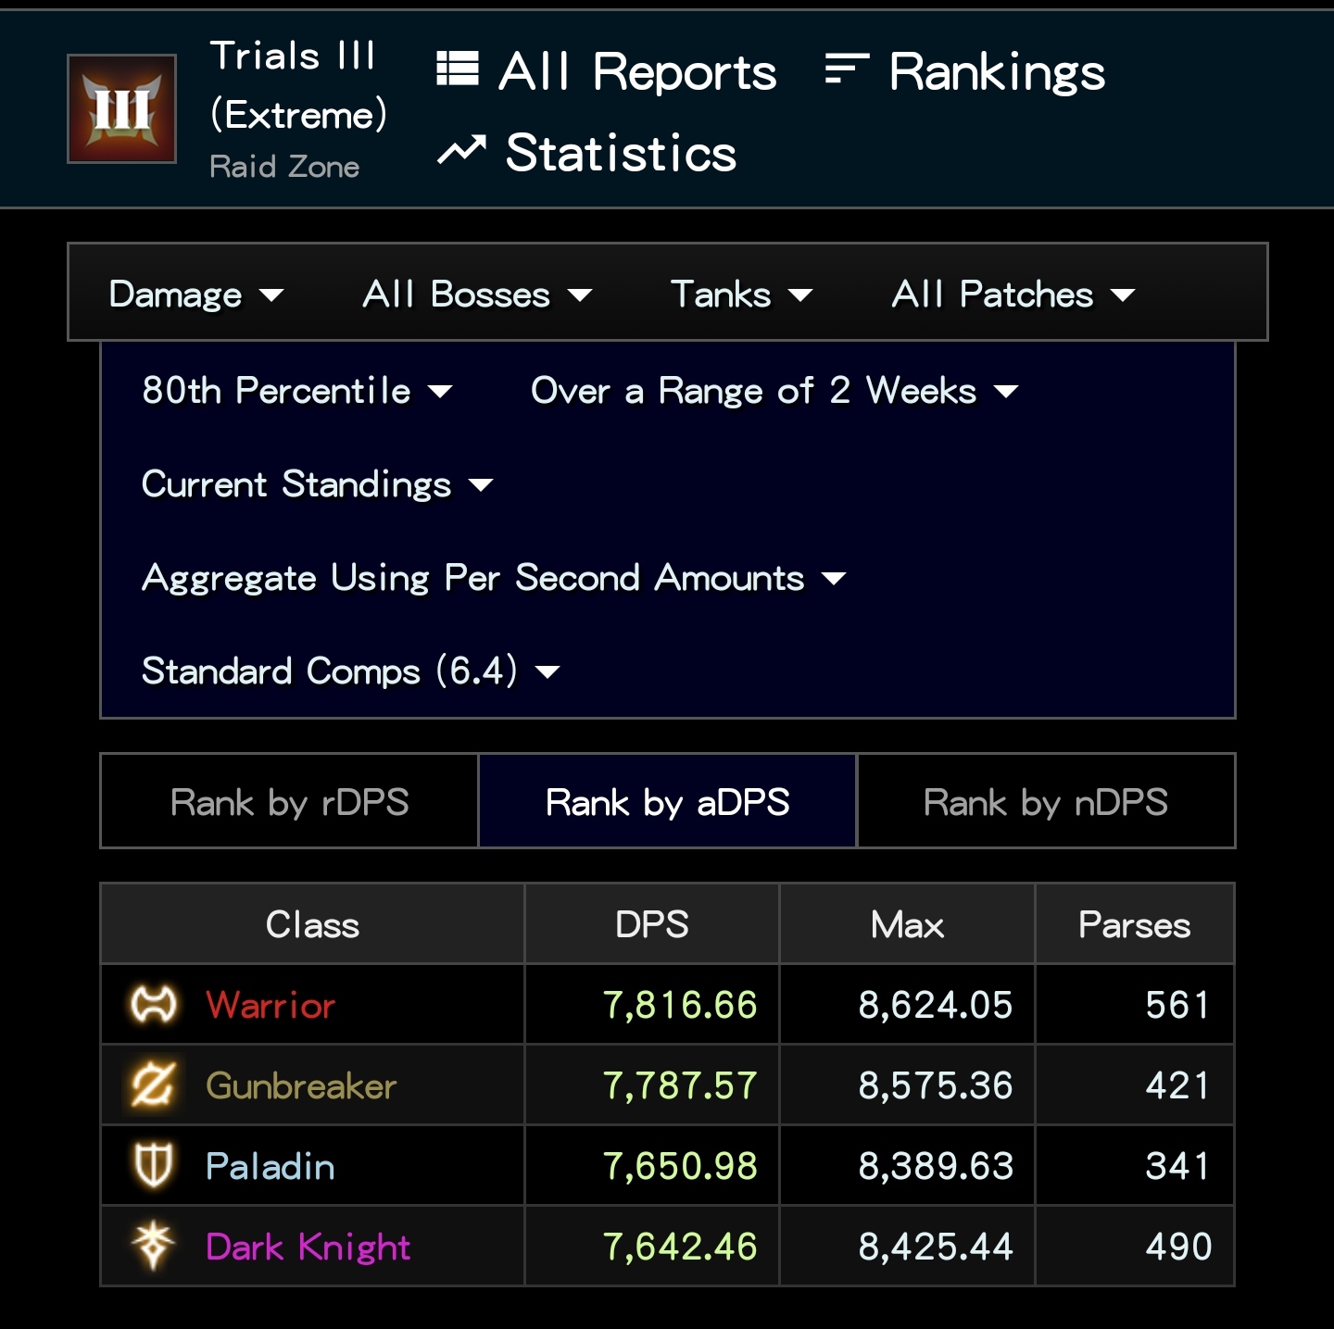The image size is (1334, 1329).
Task: Click the Warrior job icon
Action: point(154,1005)
